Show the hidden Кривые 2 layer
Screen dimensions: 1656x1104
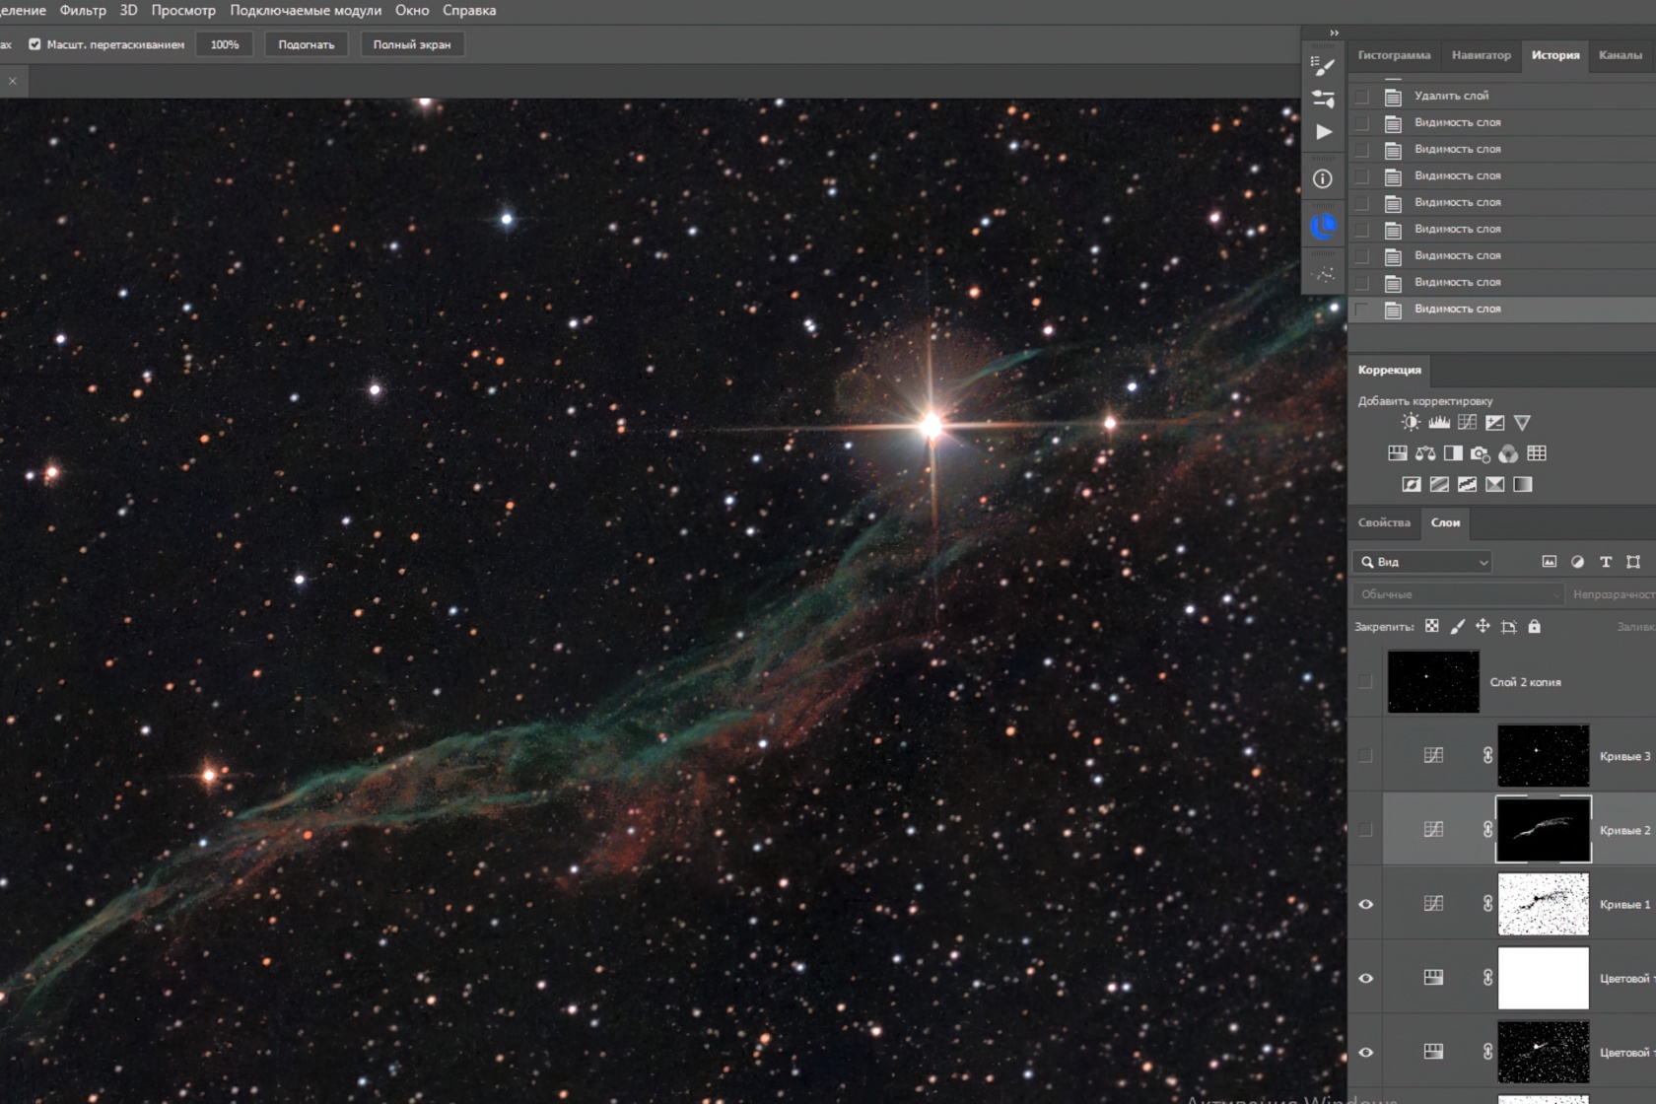[x=1365, y=830]
